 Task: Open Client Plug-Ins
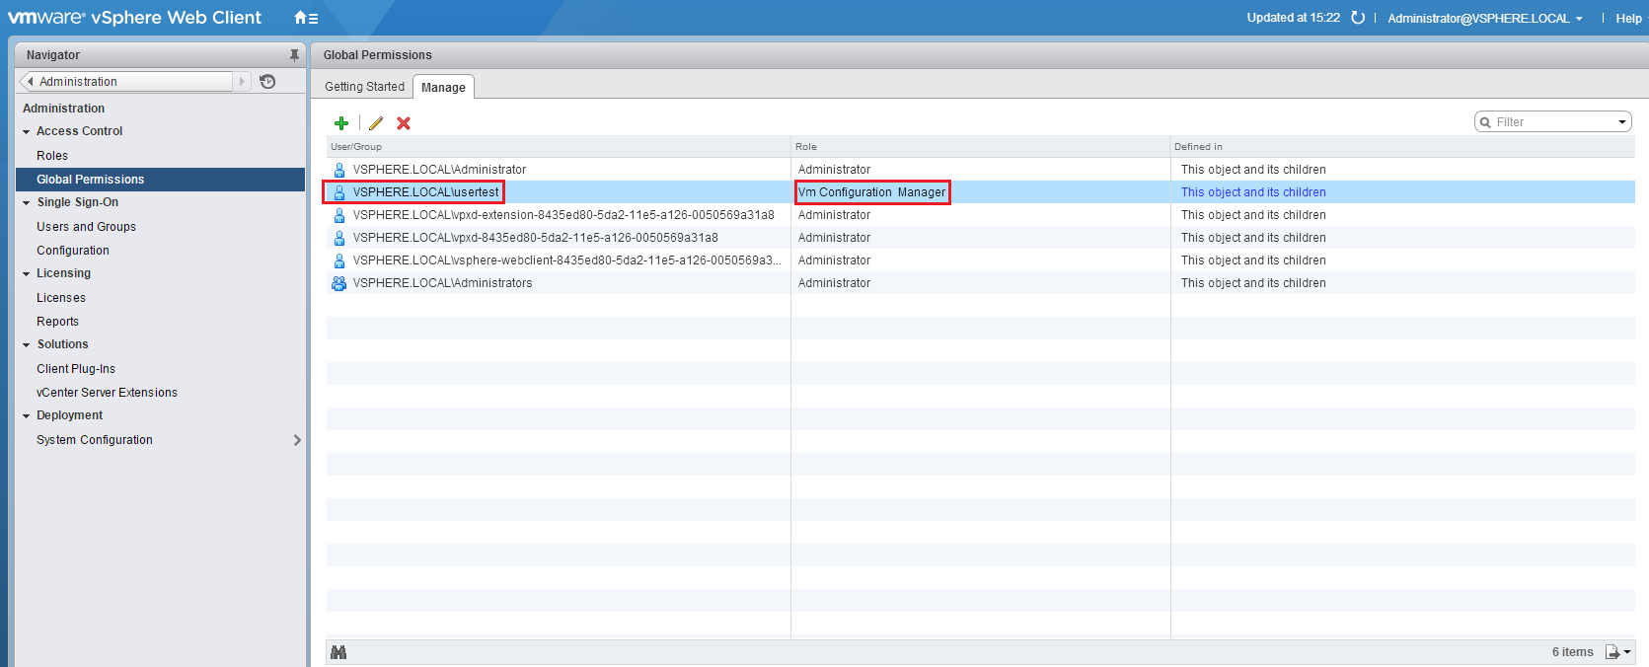pos(76,369)
